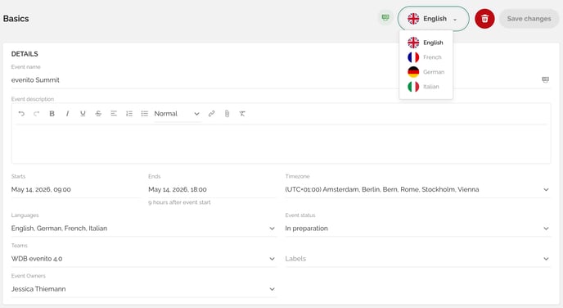The height and width of the screenshot is (308, 563).
Task: Edit the Starts date field
Action: [x=75, y=189]
